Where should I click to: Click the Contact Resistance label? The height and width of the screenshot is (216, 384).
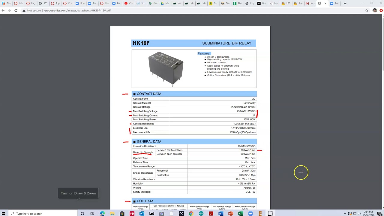[144, 124]
